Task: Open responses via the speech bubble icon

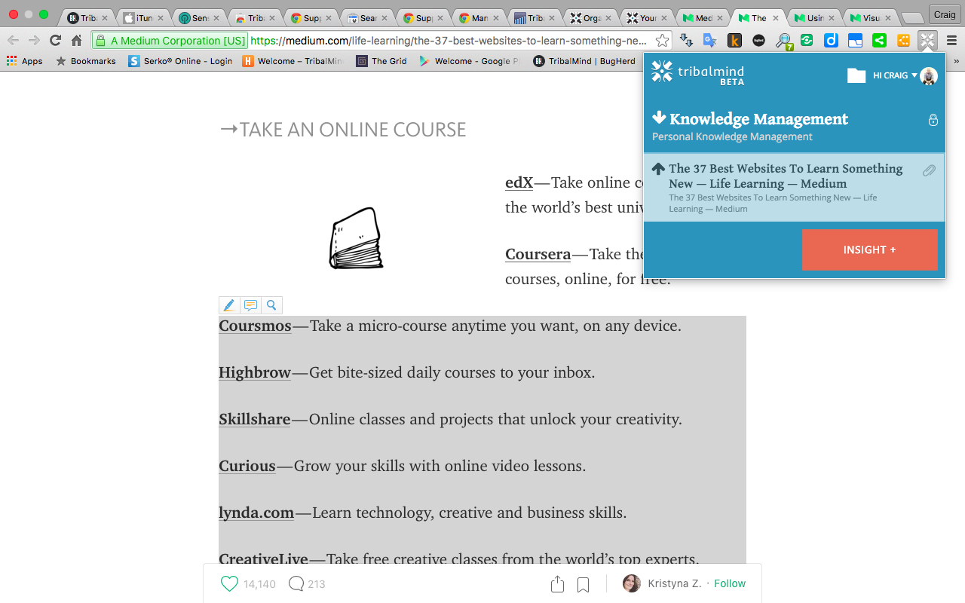Action: tap(296, 583)
